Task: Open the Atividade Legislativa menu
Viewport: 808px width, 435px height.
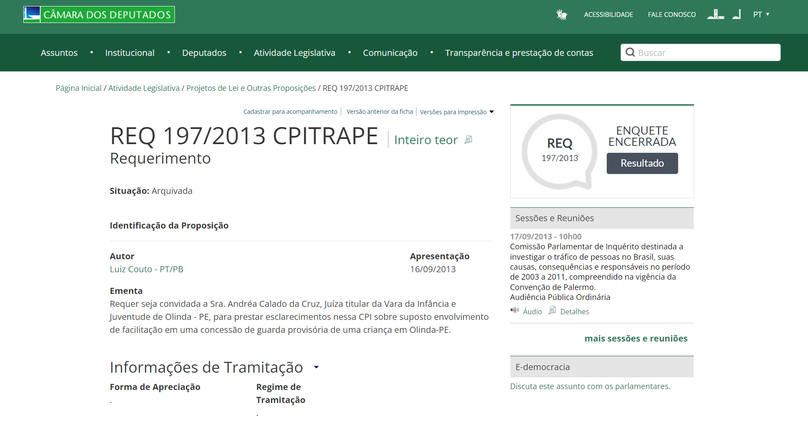Action: 294,53
